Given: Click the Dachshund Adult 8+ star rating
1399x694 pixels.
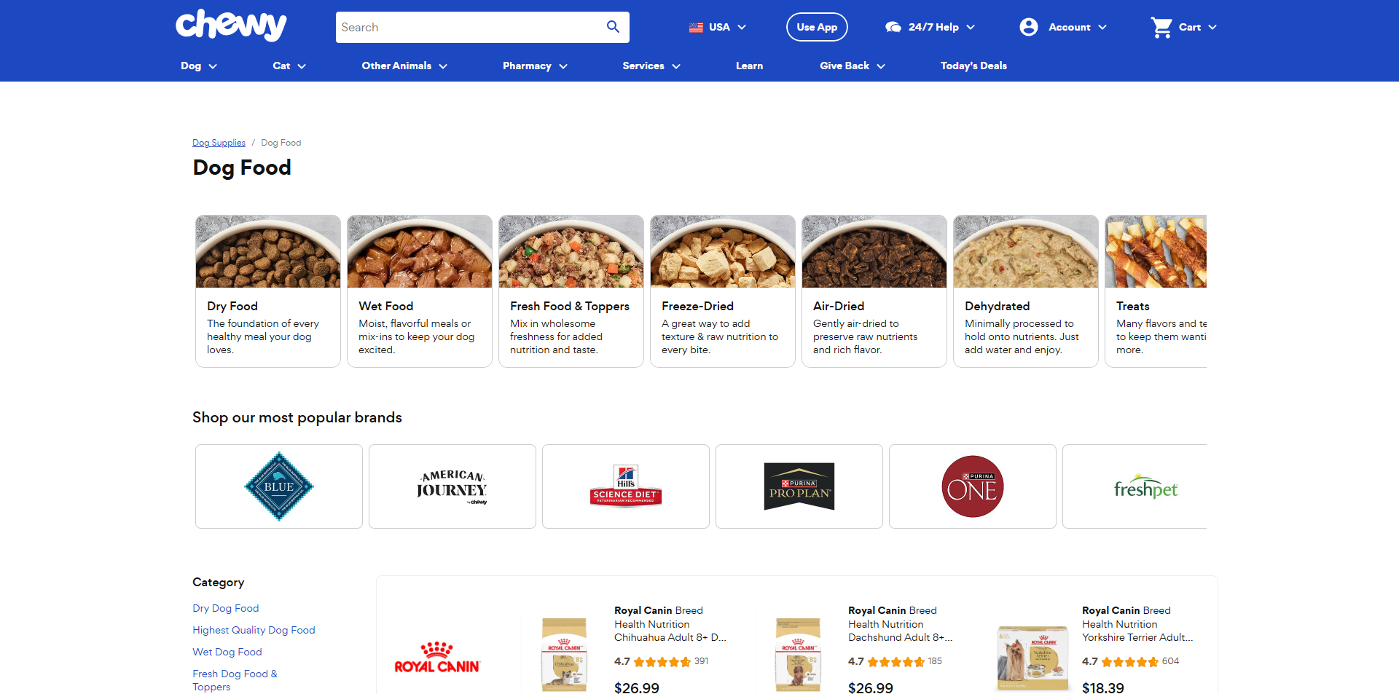Looking at the screenshot, I should coord(896,662).
